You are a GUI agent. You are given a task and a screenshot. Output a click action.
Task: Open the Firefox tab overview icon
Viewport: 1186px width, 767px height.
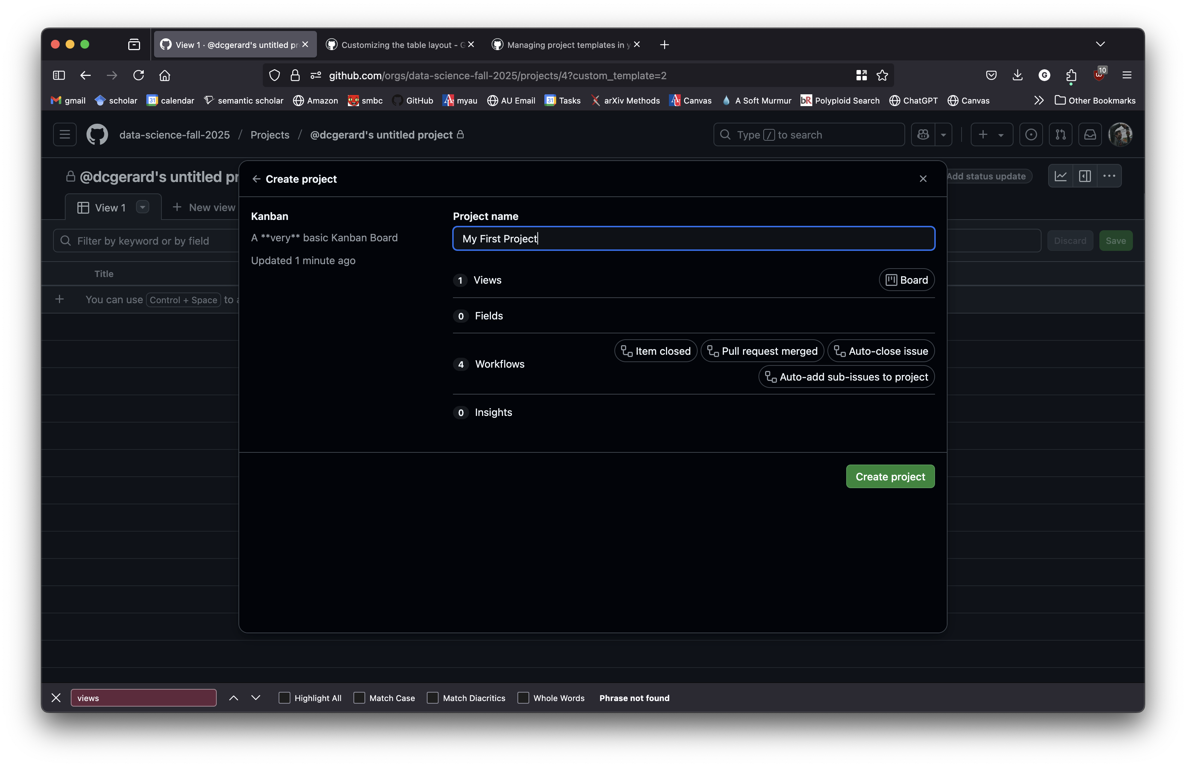[x=134, y=45]
